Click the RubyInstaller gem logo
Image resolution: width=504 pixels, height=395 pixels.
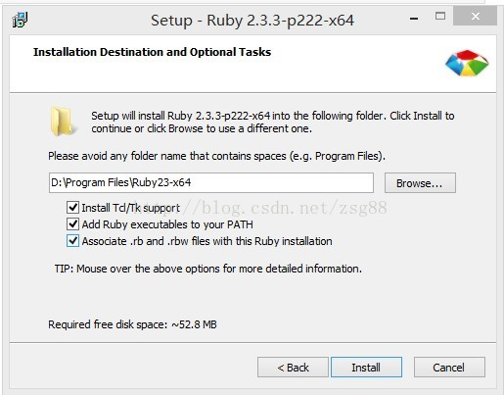(467, 63)
